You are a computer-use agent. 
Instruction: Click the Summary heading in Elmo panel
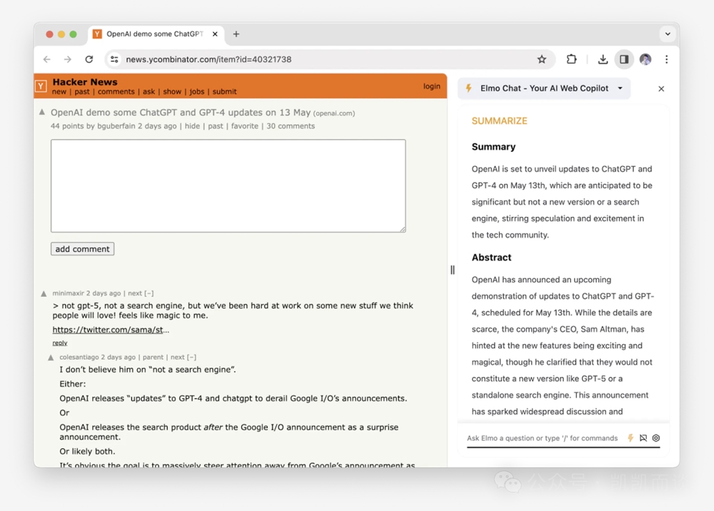coord(493,146)
